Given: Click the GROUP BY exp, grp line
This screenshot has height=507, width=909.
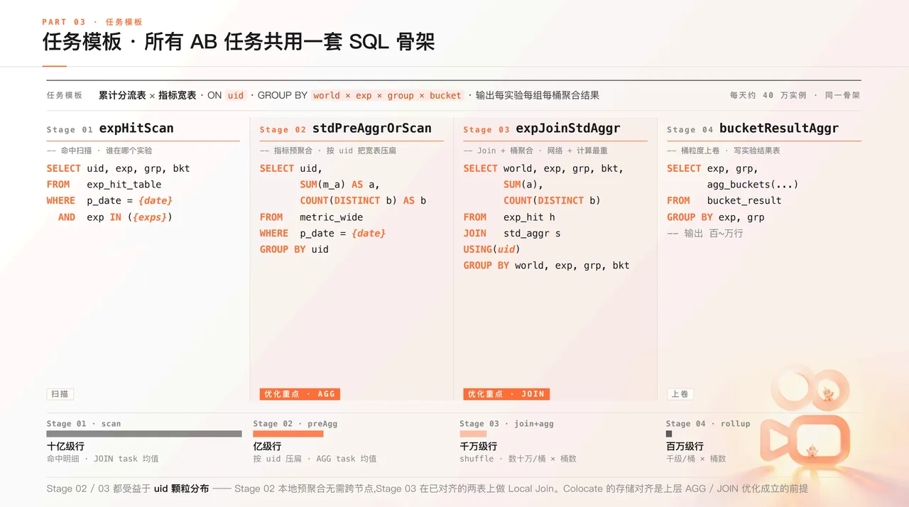Looking at the screenshot, I should pos(716,217).
